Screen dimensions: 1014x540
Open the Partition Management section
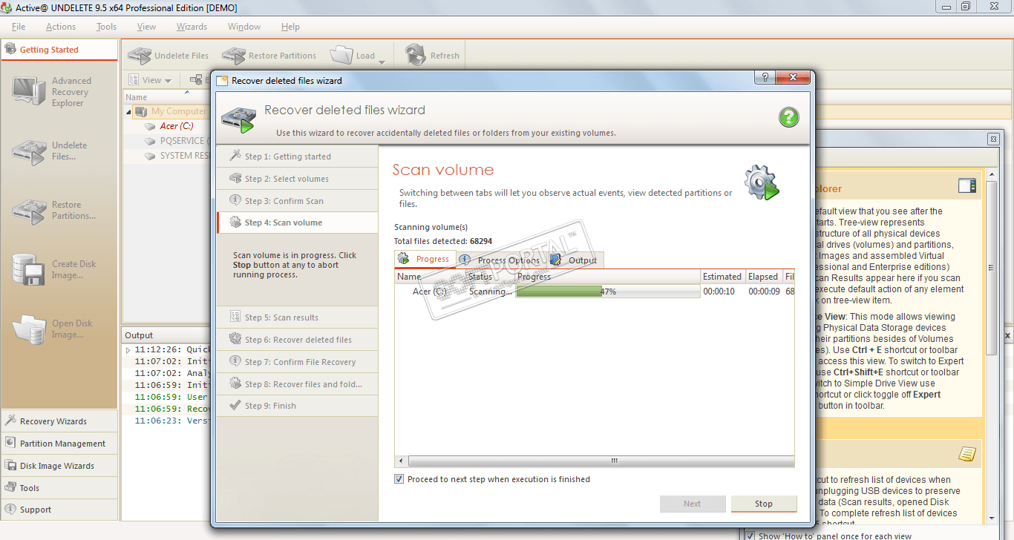(x=59, y=444)
